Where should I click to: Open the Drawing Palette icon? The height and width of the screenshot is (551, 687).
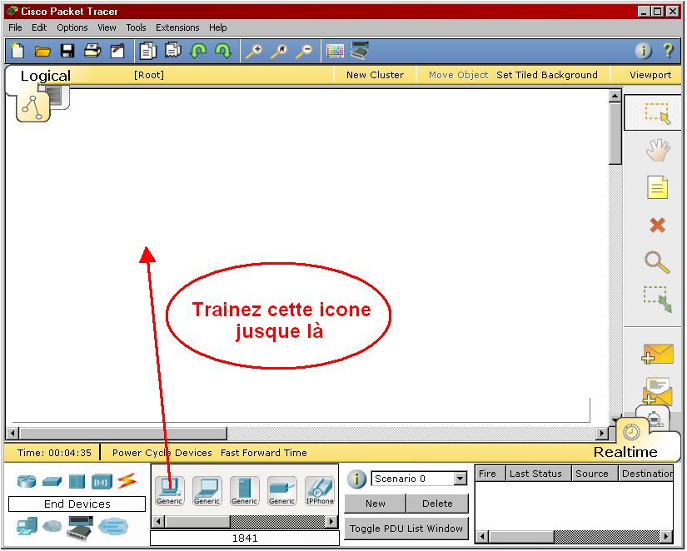[335, 51]
